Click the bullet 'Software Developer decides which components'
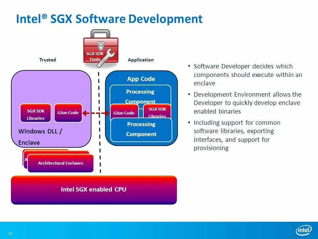The width and height of the screenshot is (318, 239). pos(248,75)
